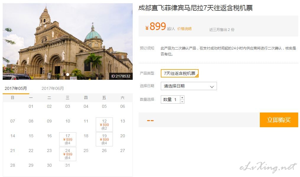Click the 数量 quantity input field
The width and height of the screenshot is (300, 177).
tap(171, 100)
